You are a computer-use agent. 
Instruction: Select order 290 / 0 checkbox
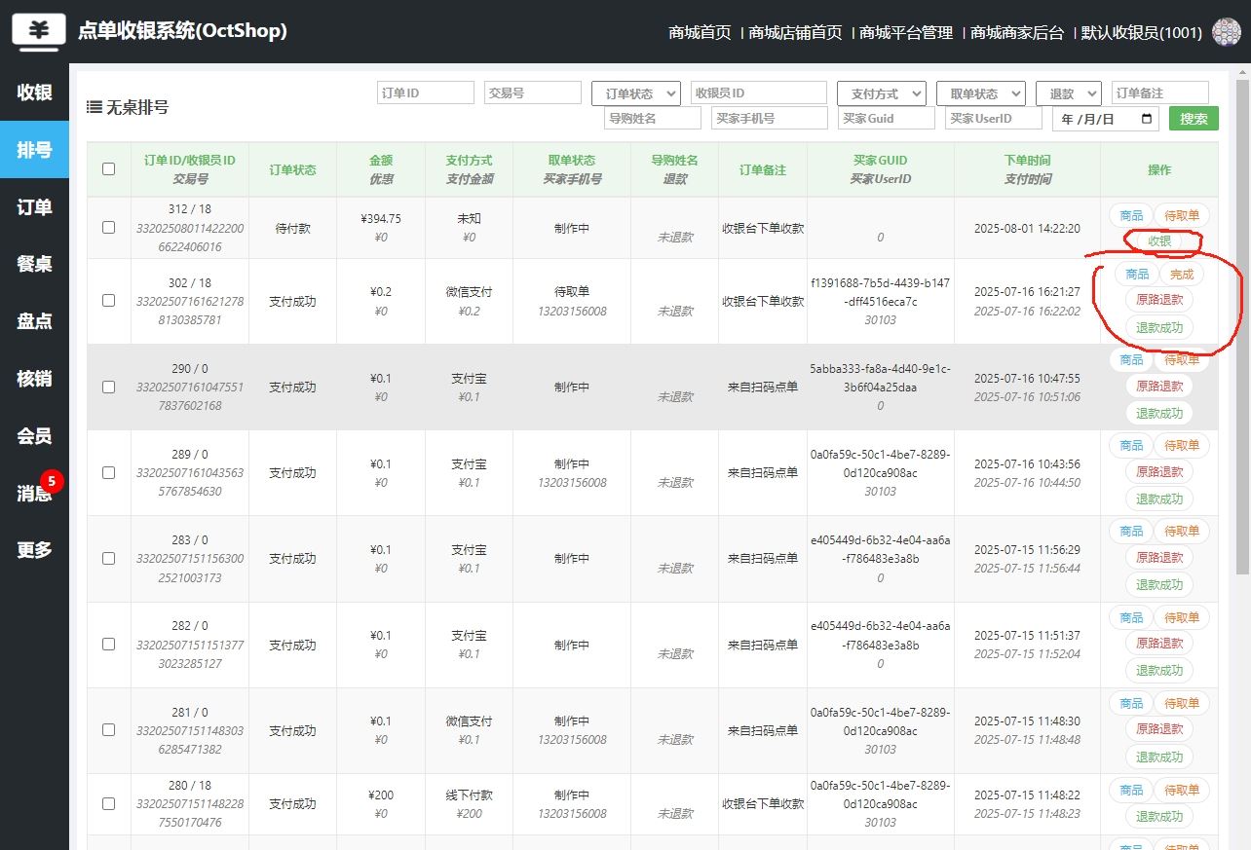click(x=108, y=387)
